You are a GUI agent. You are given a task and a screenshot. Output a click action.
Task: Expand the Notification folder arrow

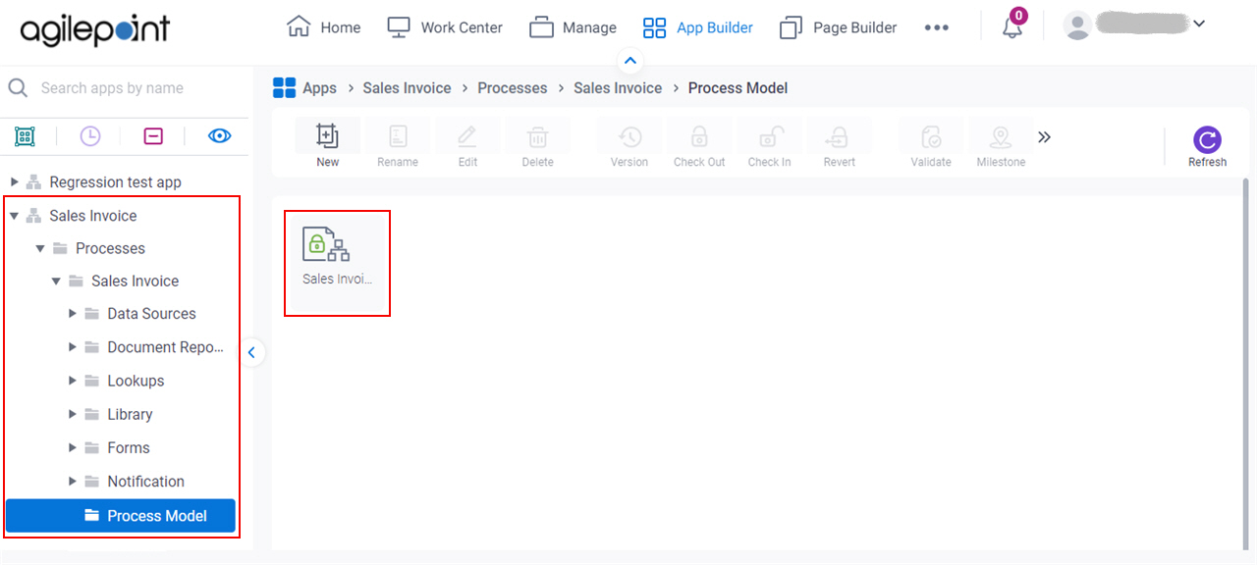click(73, 482)
